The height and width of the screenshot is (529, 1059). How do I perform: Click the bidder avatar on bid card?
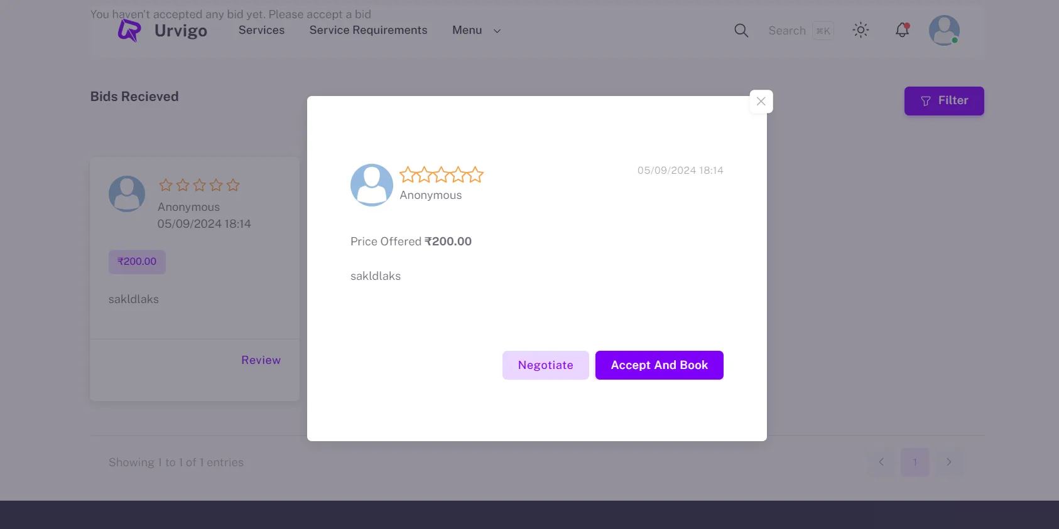(x=127, y=194)
